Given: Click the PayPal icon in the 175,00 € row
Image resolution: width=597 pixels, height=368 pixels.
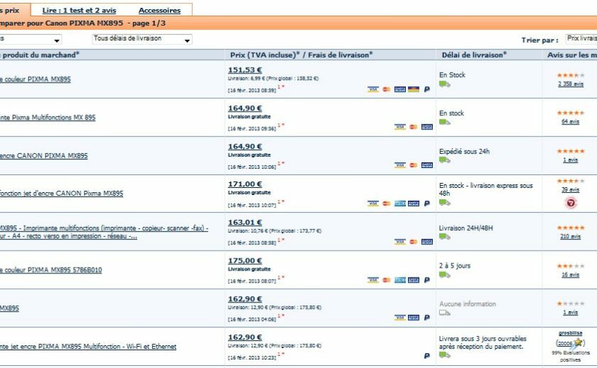Looking at the screenshot, I should (427, 280).
